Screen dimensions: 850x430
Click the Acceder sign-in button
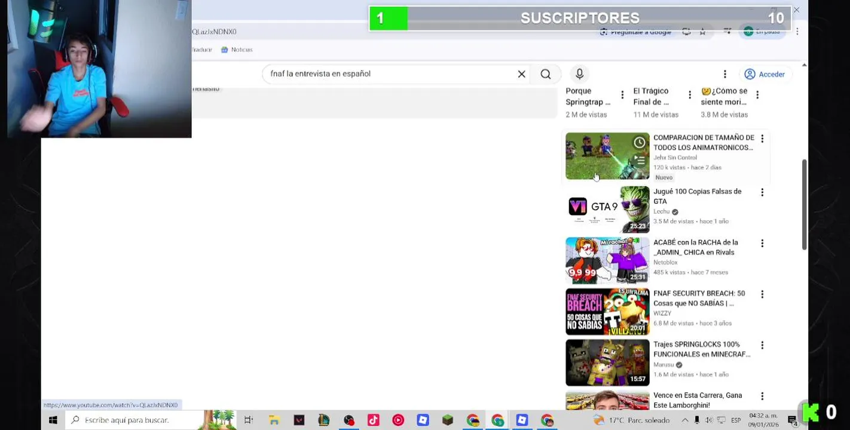click(765, 74)
